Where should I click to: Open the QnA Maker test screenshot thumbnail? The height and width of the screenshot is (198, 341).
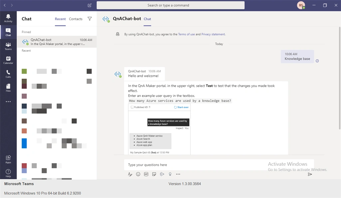pyautogui.click(x=160, y=129)
